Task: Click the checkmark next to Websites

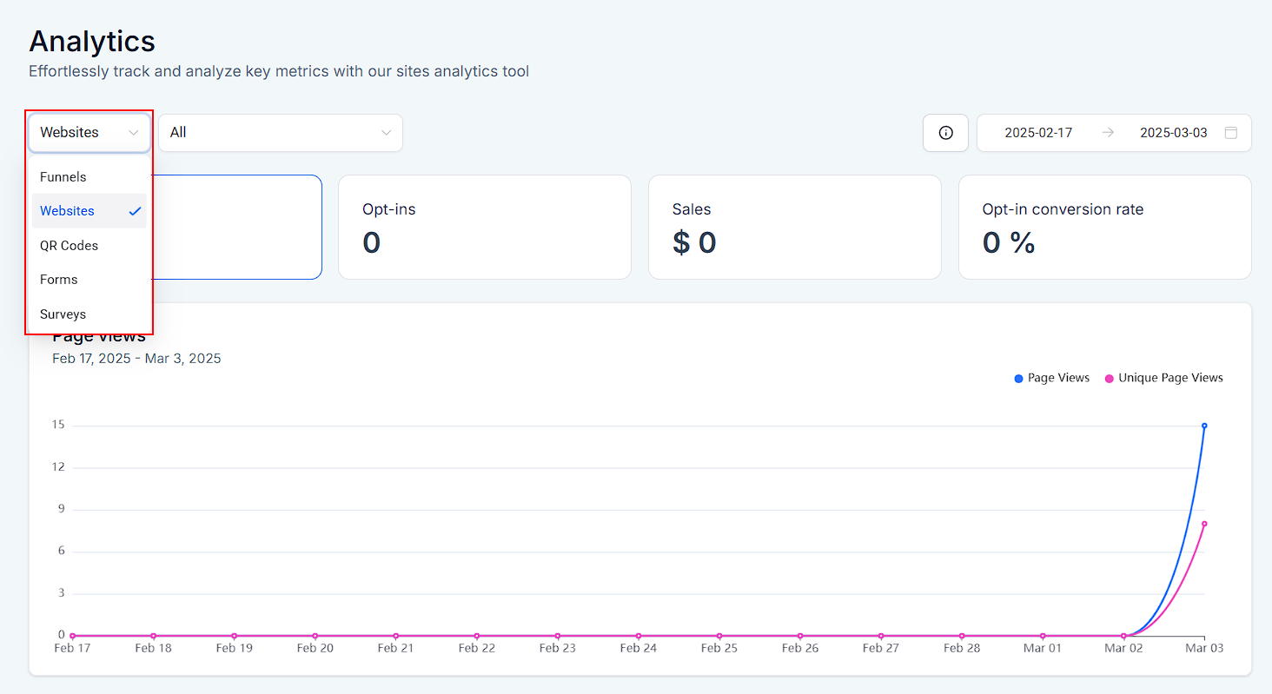Action: pyautogui.click(x=135, y=211)
